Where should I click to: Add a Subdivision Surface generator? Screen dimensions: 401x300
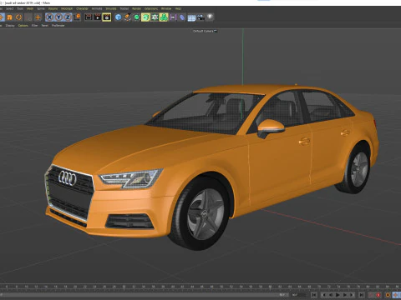pyautogui.click(x=136, y=17)
